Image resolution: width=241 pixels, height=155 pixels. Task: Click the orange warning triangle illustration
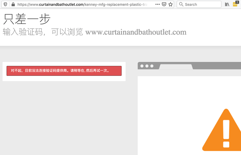point(222,130)
